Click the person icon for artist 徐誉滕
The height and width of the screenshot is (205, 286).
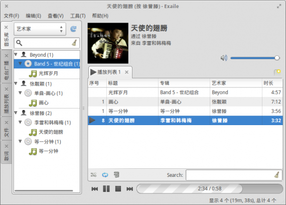coord(24,113)
